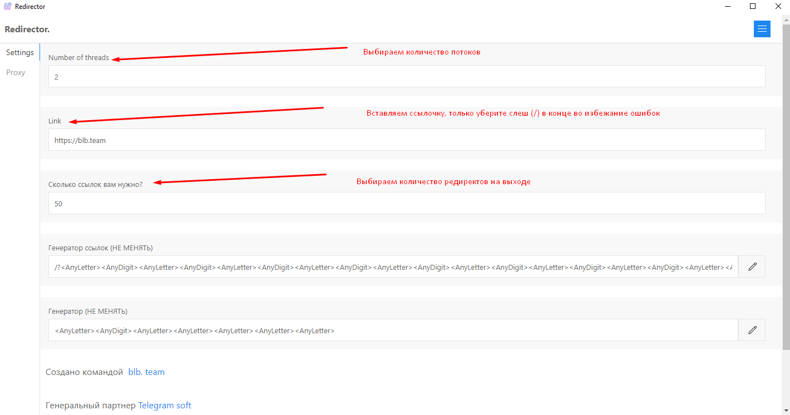Minimize the Redirector window
The width and height of the screenshot is (790, 415).
pyautogui.click(x=727, y=7)
